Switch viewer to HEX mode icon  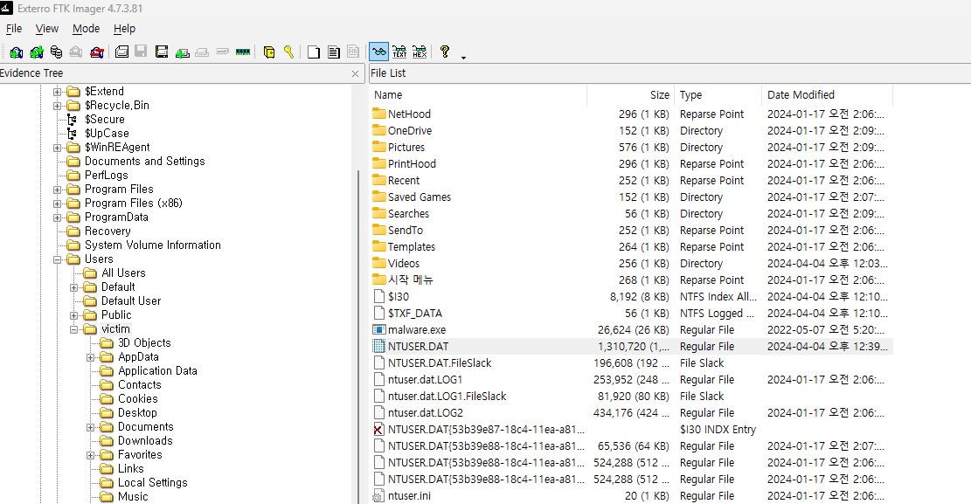420,52
